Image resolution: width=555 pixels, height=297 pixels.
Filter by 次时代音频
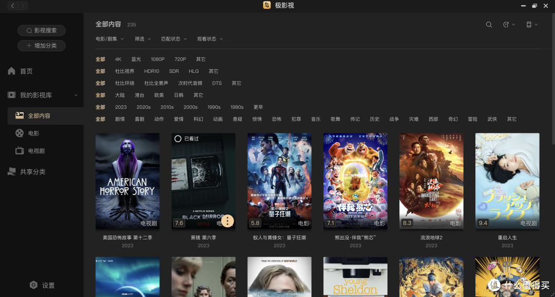(x=190, y=83)
